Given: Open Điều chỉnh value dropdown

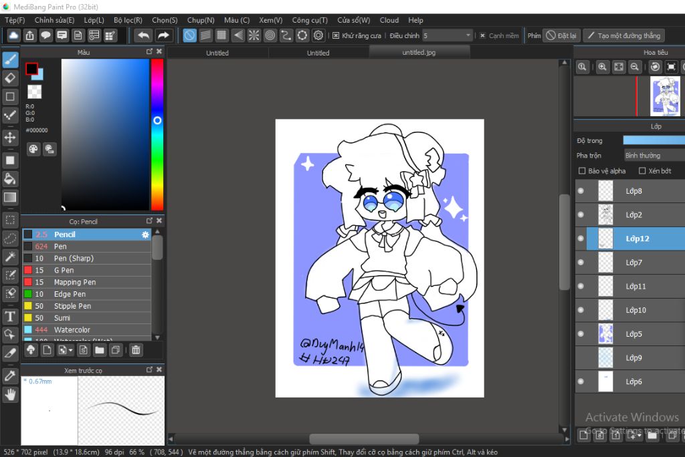Looking at the screenshot, I should pos(468,35).
